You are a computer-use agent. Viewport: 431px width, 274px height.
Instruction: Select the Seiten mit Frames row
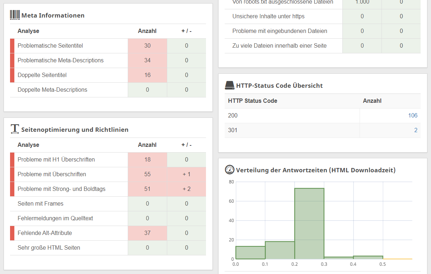(41, 204)
